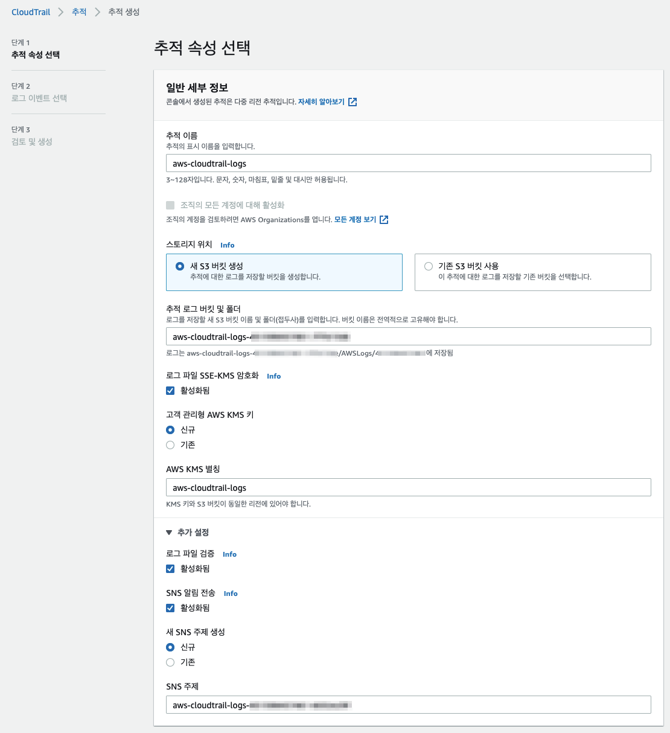The width and height of the screenshot is (670, 733).
Task: Uncheck 로그 파일 검증 활성화됨 checkbox
Action: coord(170,569)
